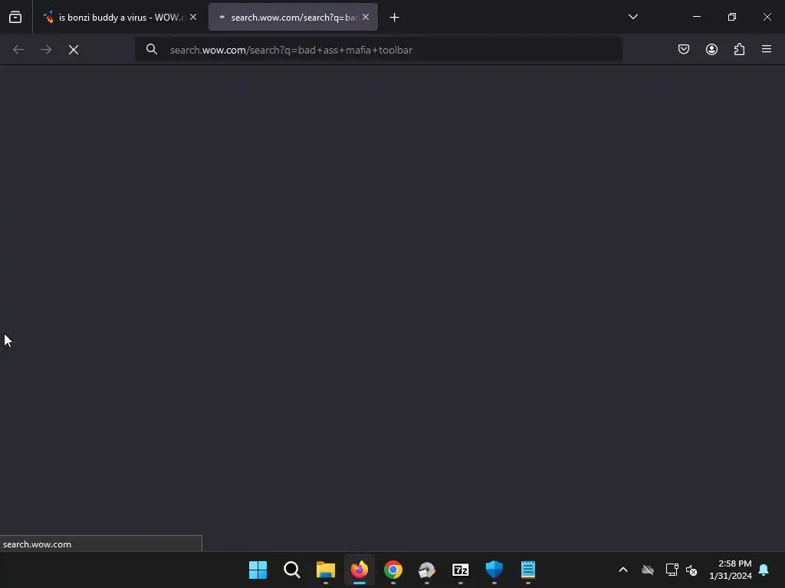
Task: Open the gray app icon beside Chrome
Action: tap(427, 570)
